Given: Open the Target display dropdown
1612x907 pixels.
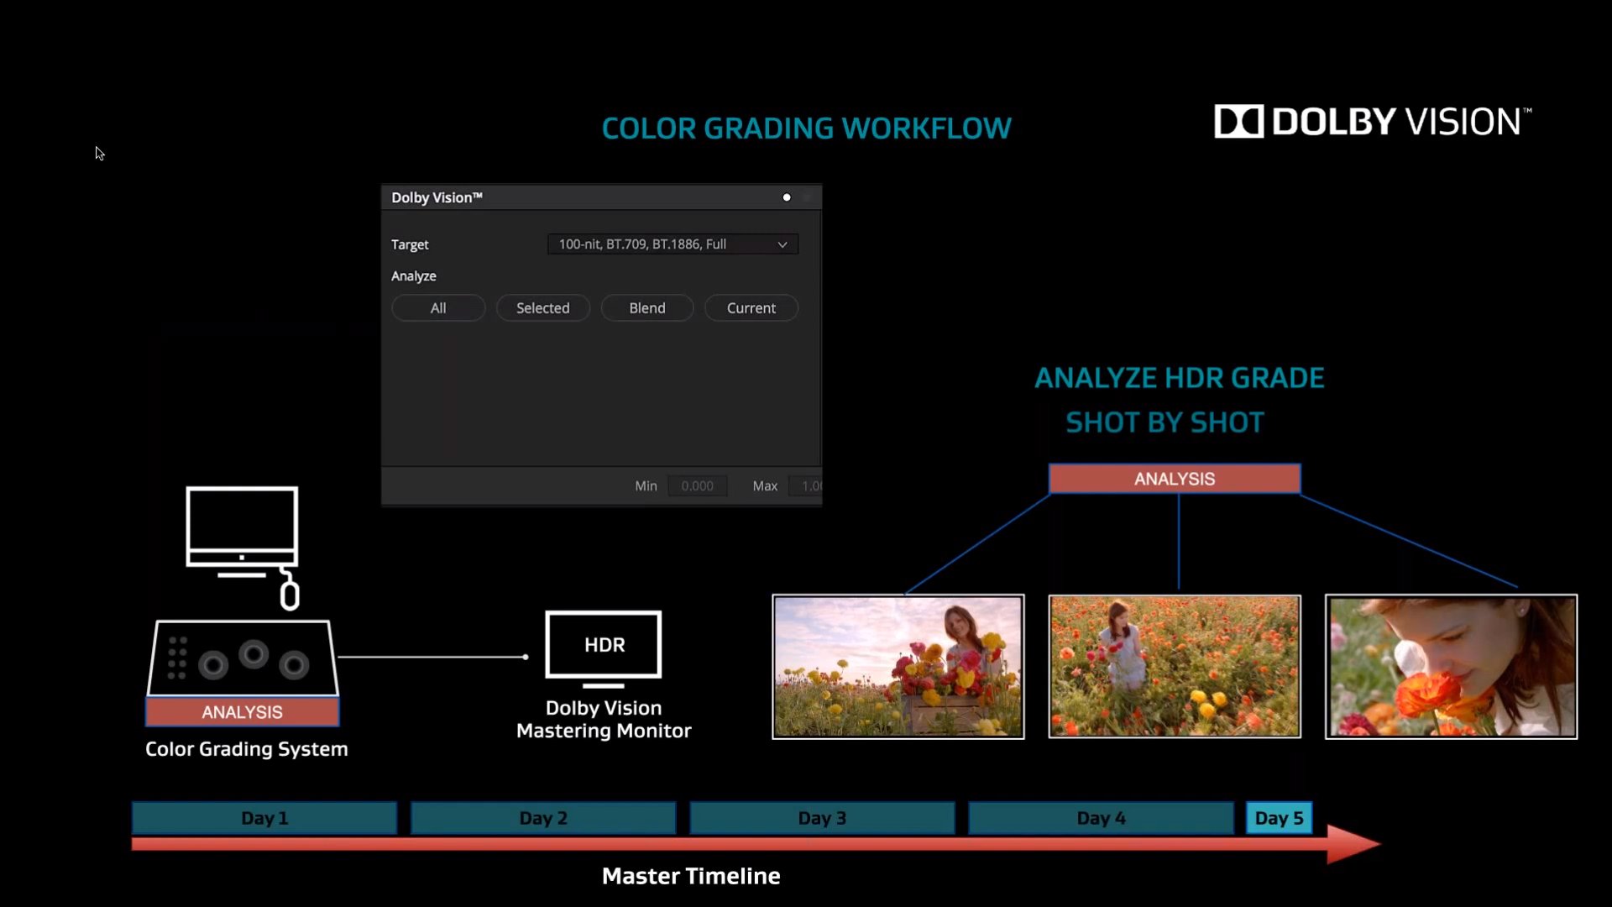Looking at the screenshot, I should coord(673,244).
